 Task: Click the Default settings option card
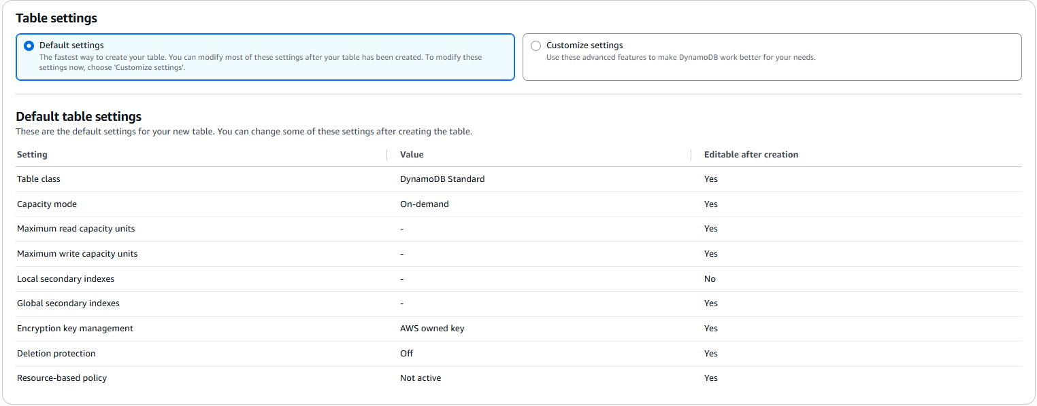(x=265, y=57)
